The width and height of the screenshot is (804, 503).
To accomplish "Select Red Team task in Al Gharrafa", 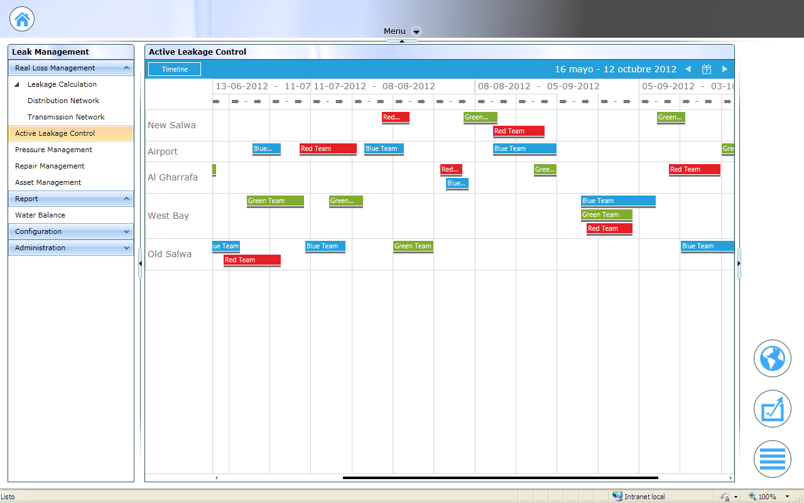I will coord(695,170).
